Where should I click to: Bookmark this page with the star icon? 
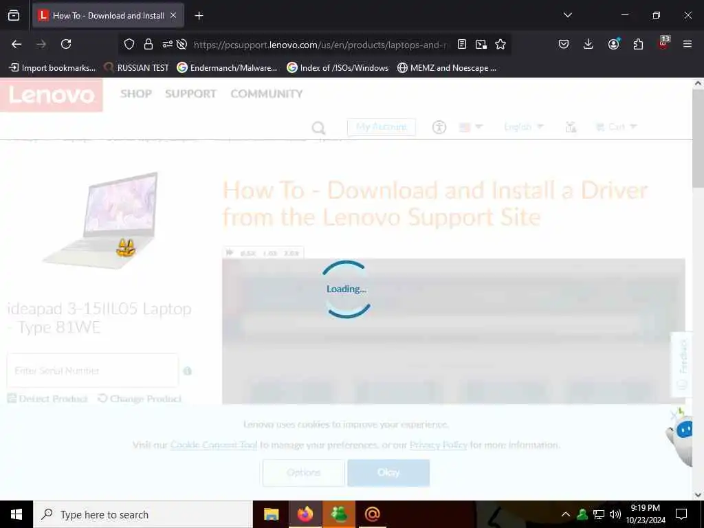coord(500,44)
